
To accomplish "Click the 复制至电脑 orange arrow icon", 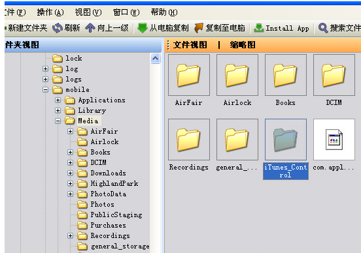I will pyautogui.click(x=199, y=28).
